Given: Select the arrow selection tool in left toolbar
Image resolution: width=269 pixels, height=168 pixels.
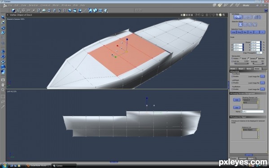Looking at the screenshot, I should tap(3, 17).
